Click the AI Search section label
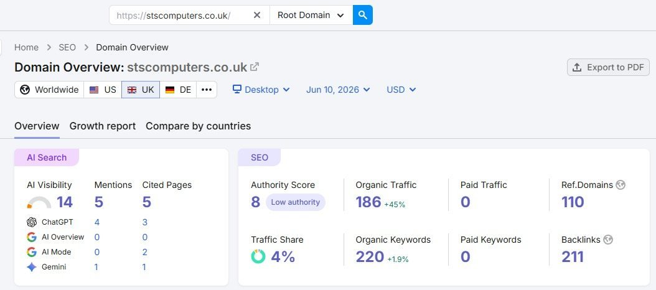The height and width of the screenshot is (290, 656). 47,157
